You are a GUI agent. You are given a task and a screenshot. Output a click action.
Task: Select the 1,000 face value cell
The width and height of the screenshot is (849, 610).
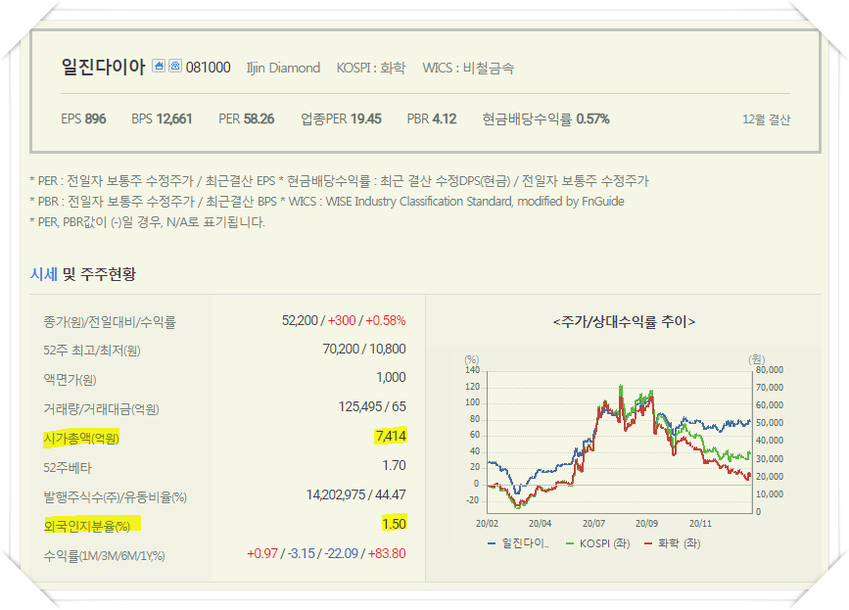(391, 377)
